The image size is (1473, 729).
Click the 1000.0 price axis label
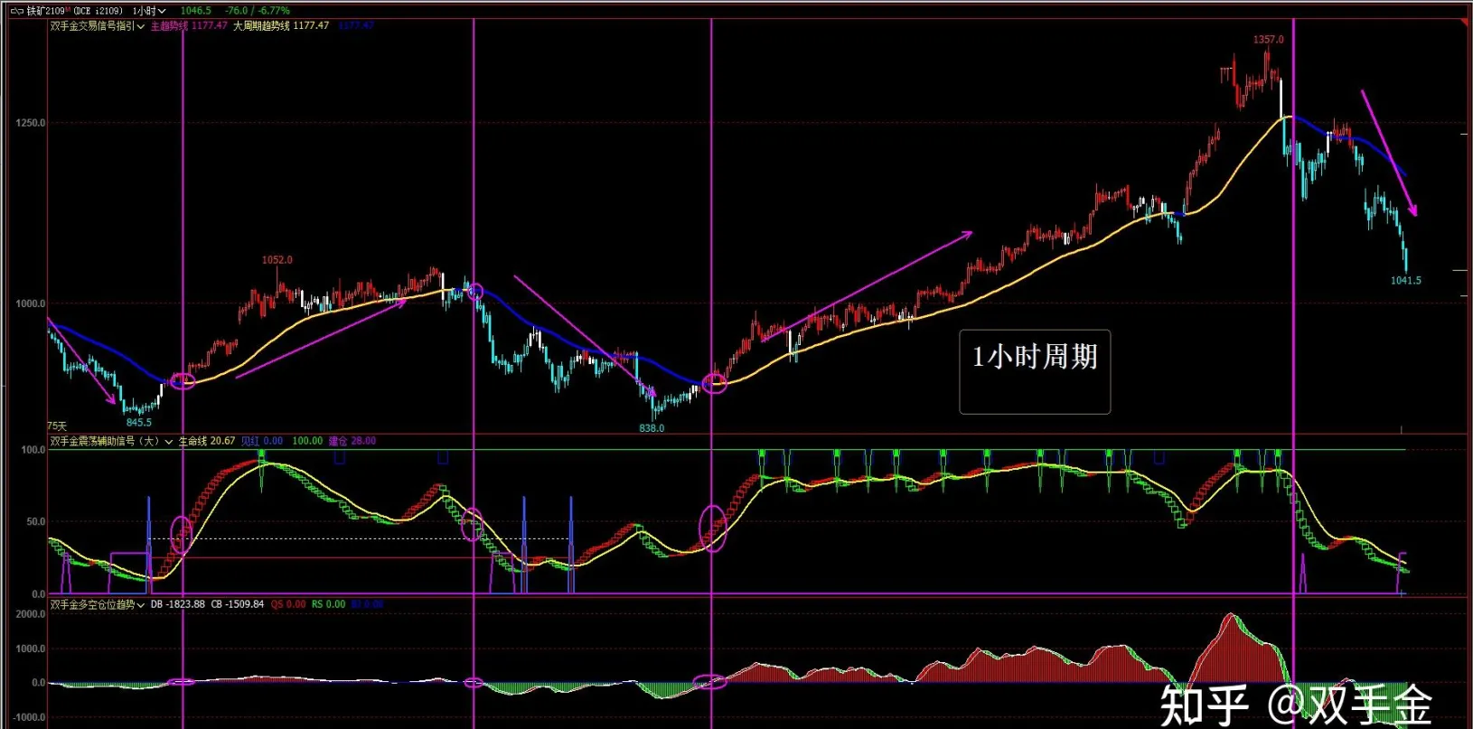point(30,304)
